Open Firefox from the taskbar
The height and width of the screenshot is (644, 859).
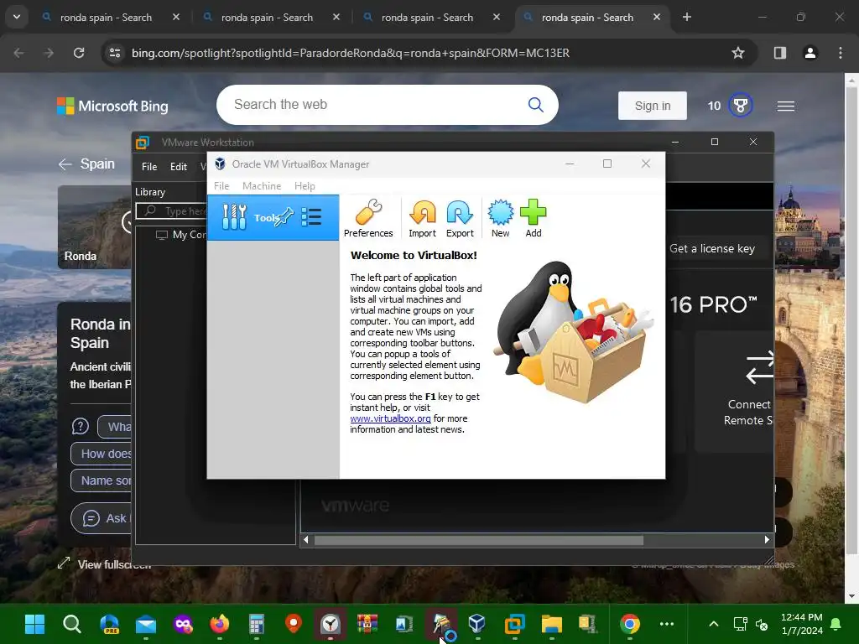pyautogui.click(x=220, y=624)
